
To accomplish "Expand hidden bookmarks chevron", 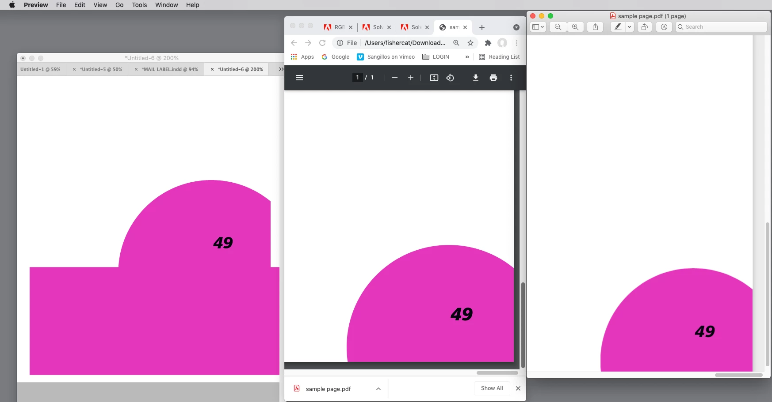I will click(467, 57).
